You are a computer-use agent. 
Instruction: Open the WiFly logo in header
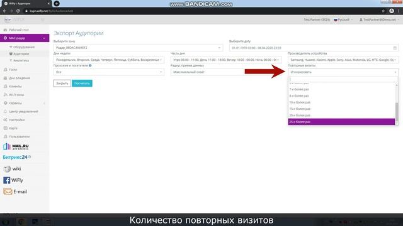(x=14, y=19)
